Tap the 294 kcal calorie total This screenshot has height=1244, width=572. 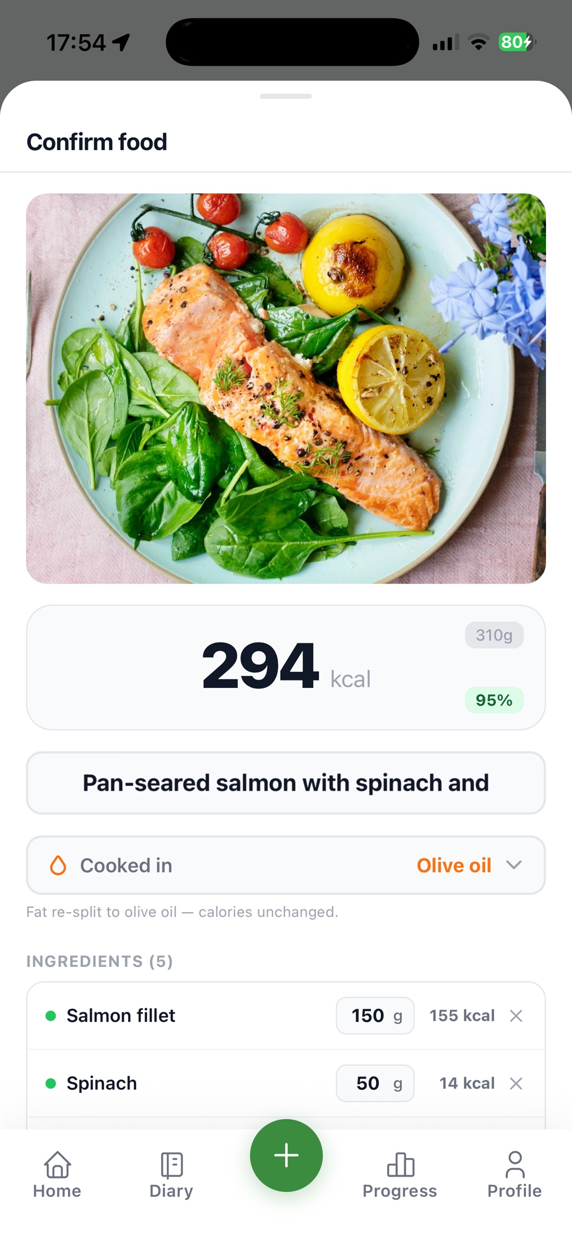coord(286,667)
